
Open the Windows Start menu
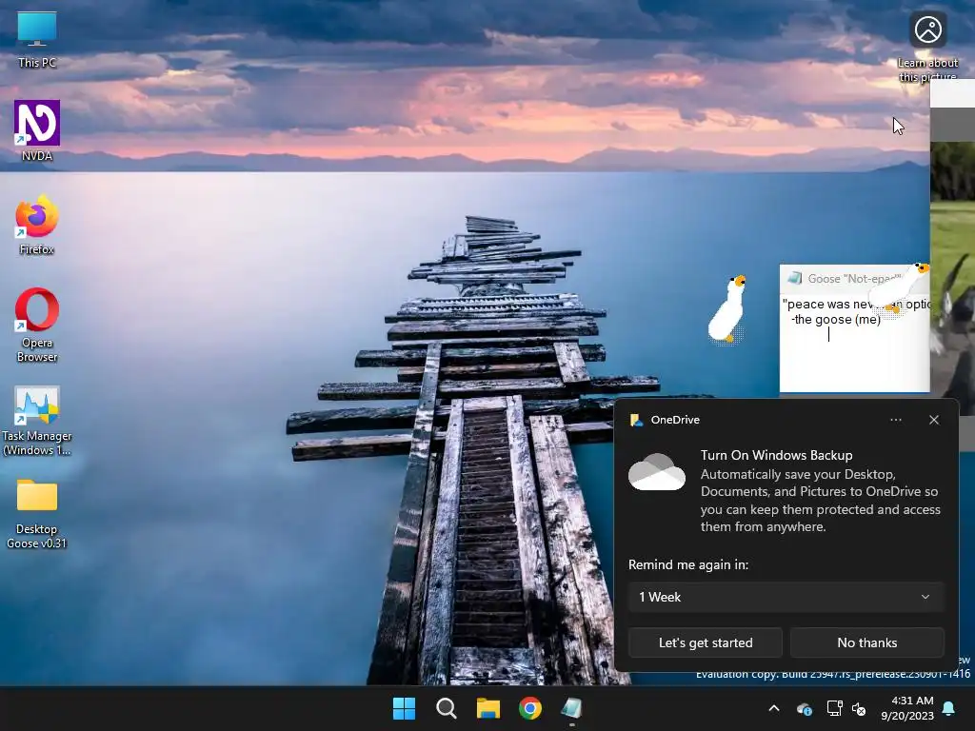click(x=404, y=708)
